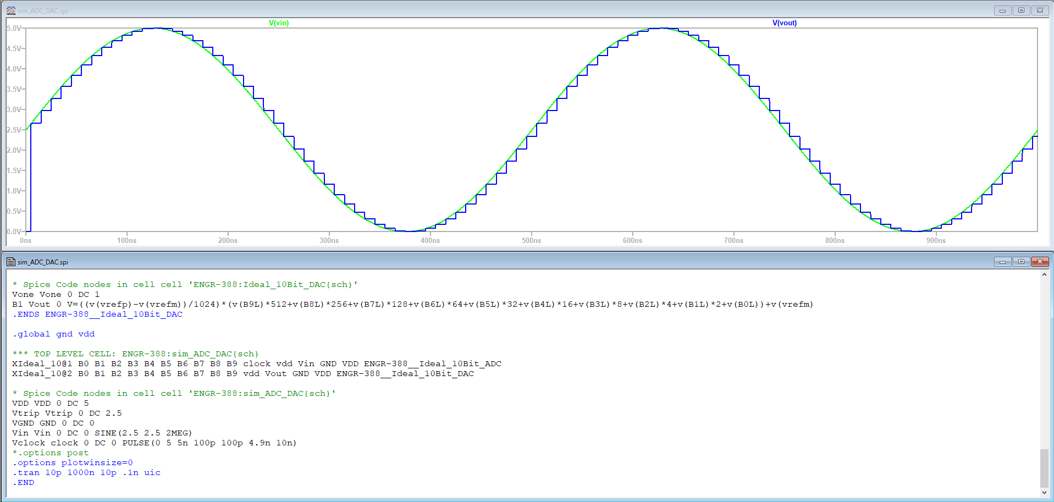Click the netlist vertical scrollbar thumb
The width and height of the screenshot is (1054, 502).
[1044, 468]
